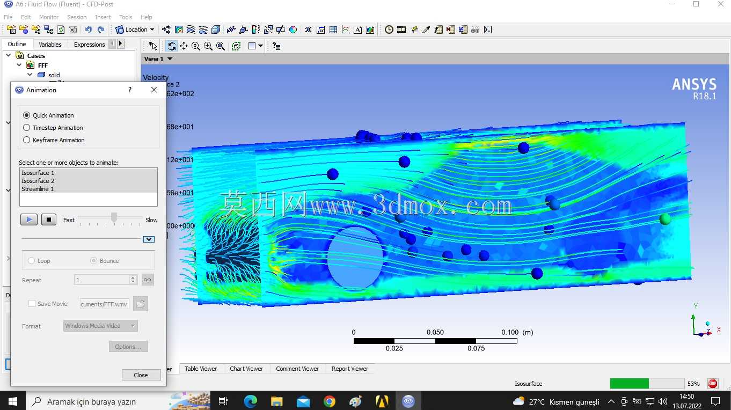Activate the viewer Select pointer tool
Viewport: 731px width, 410px height.
point(153,46)
